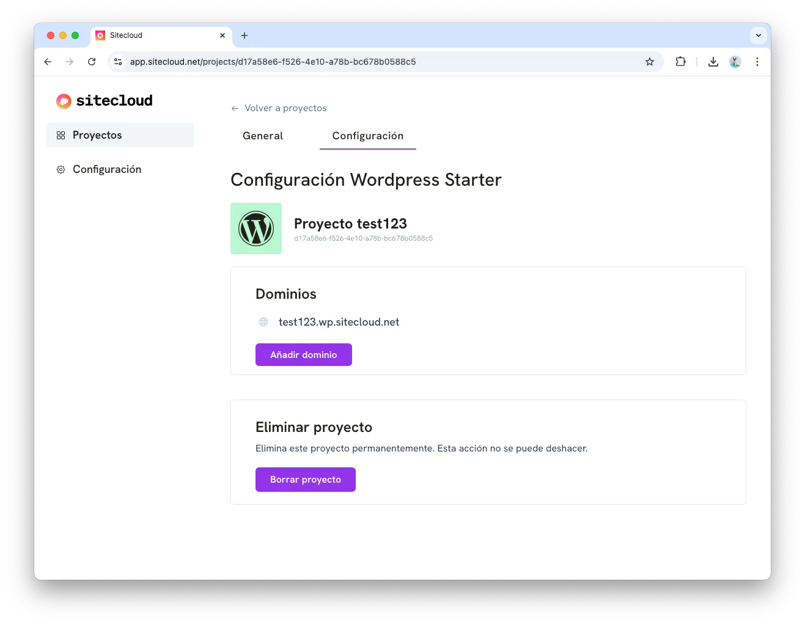Click the WordPress project thumbnail
This screenshot has width=805, height=625.
(x=256, y=228)
